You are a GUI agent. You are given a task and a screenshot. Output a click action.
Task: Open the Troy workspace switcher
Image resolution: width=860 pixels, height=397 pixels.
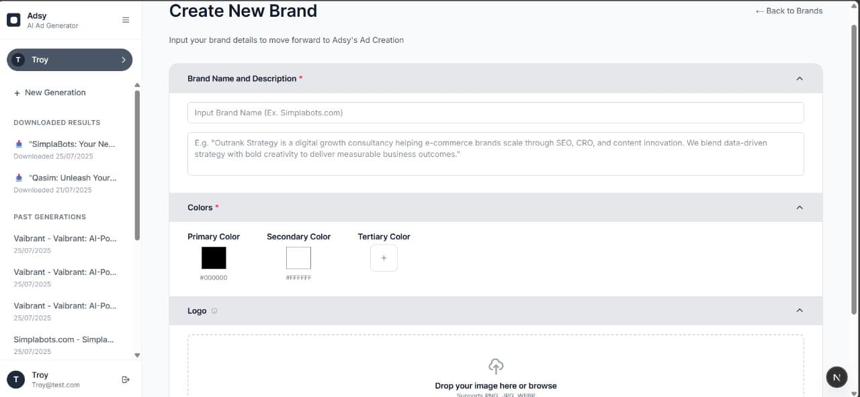69,60
